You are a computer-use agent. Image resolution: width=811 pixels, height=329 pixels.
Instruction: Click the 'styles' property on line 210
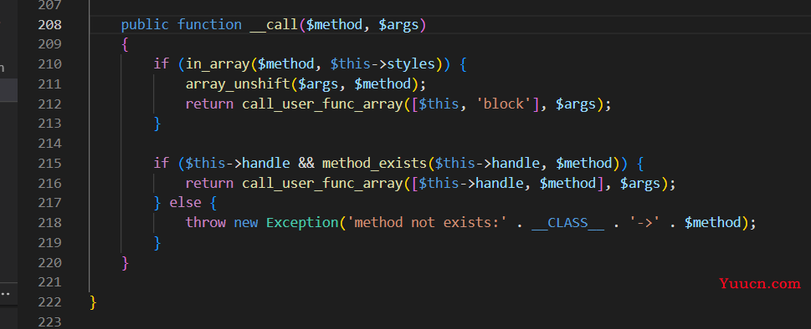tap(411, 64)
